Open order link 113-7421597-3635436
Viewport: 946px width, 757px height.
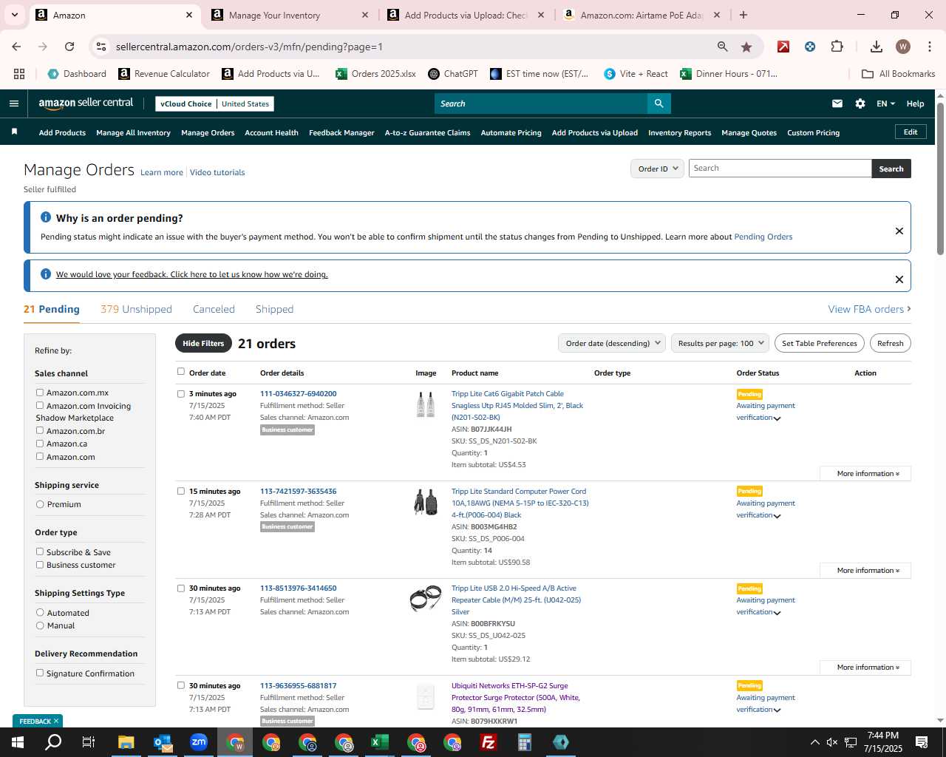pos(298,491)
